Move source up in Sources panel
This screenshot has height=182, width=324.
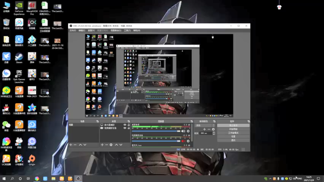click(116, 145)
